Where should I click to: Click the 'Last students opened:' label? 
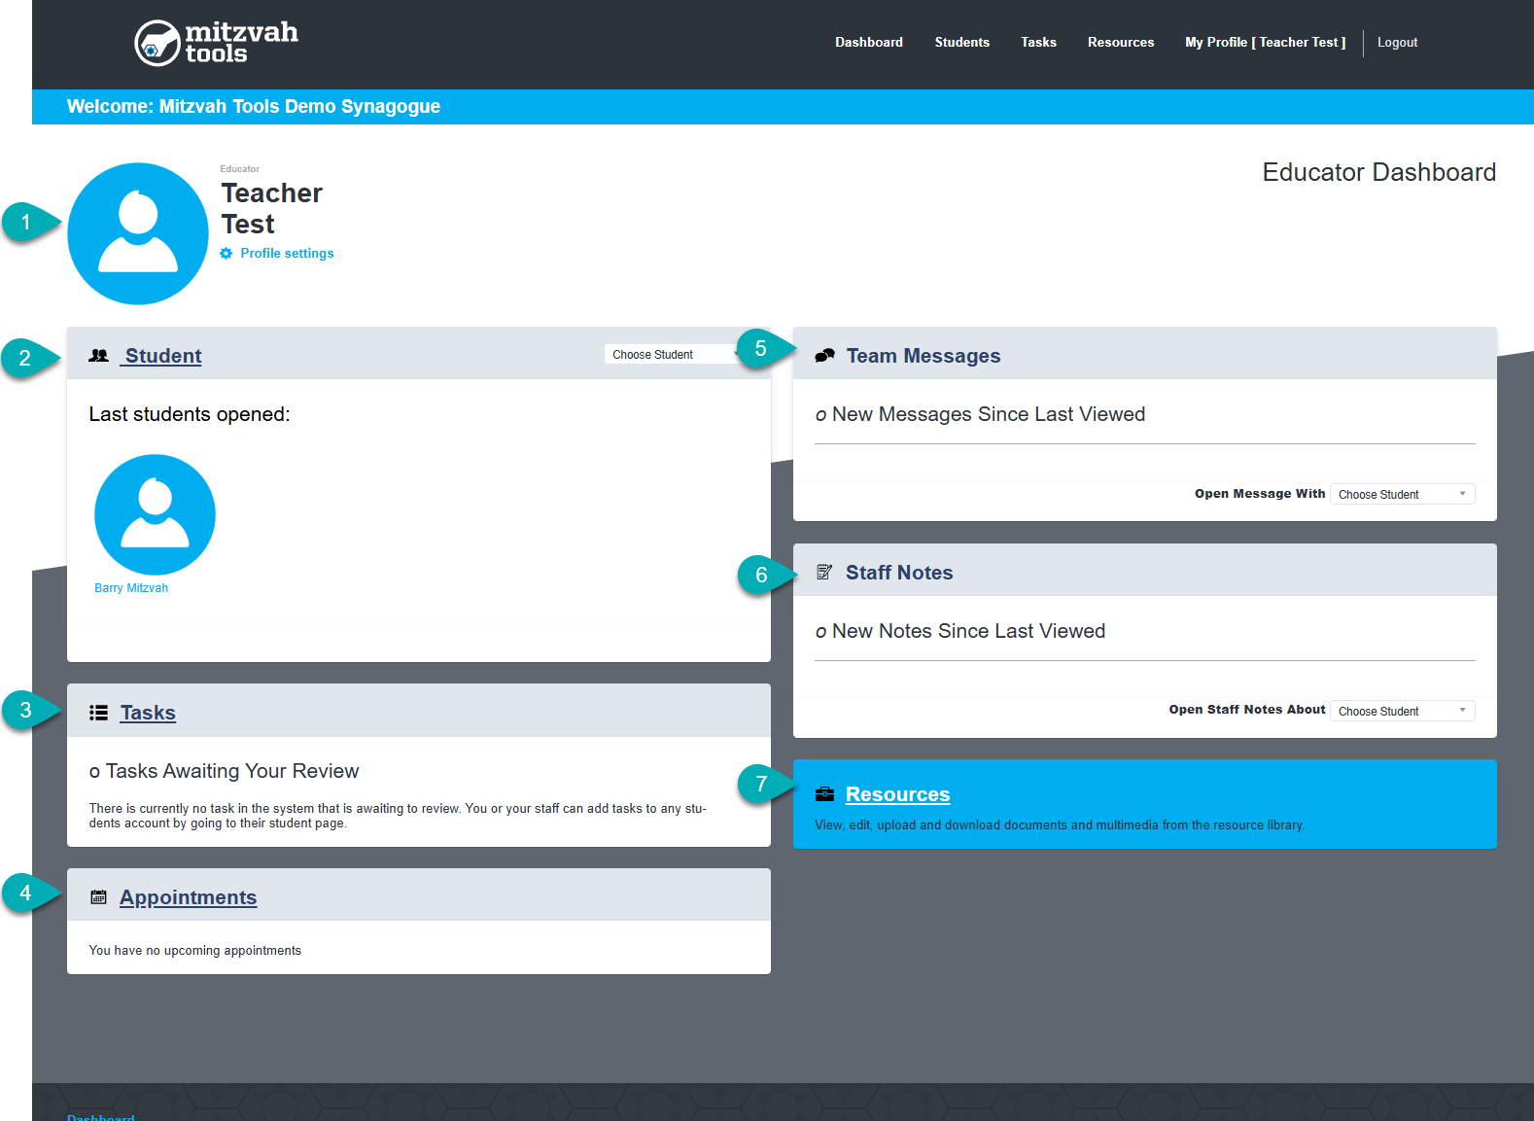[x=190, y=414]
